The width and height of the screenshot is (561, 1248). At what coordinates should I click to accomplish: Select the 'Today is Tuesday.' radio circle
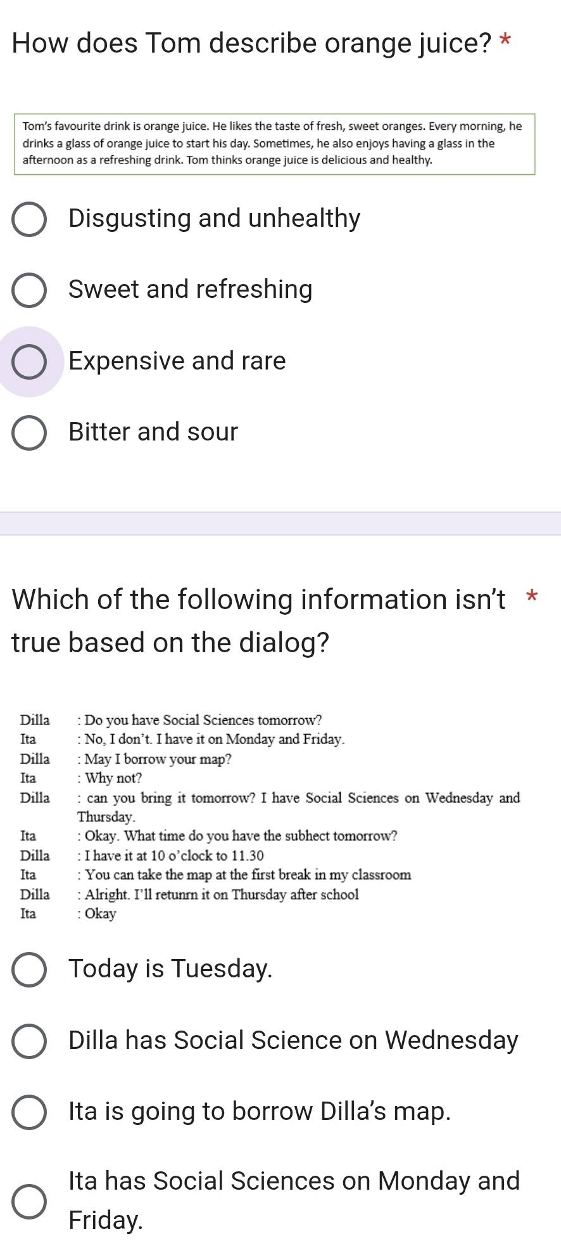[x=29, y=970]
